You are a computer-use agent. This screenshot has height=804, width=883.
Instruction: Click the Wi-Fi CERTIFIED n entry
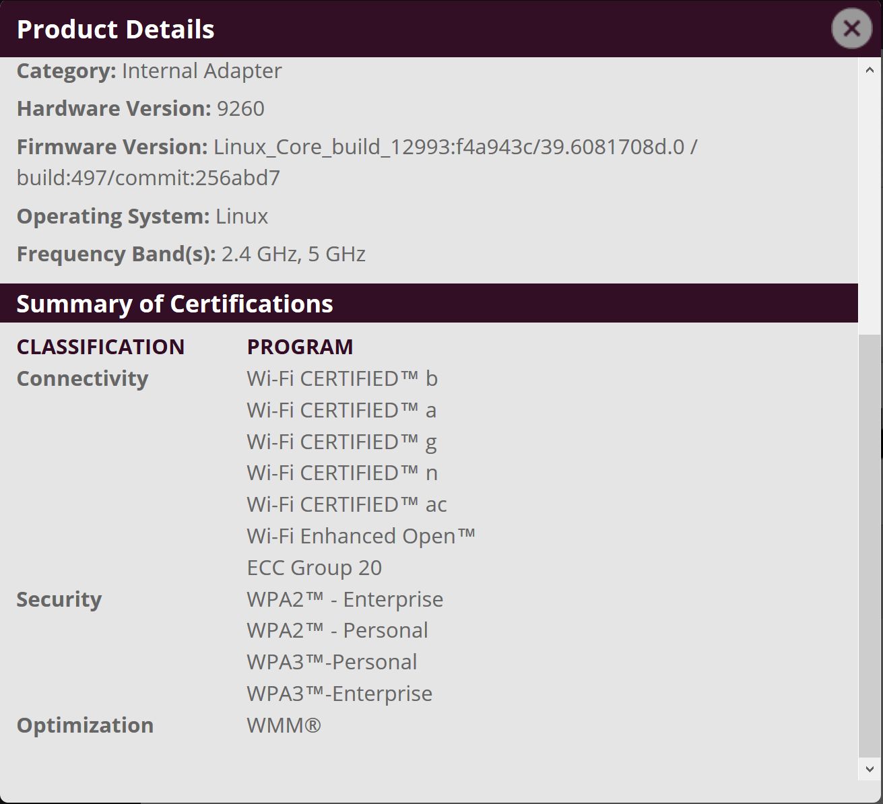[x=342, y=473]
